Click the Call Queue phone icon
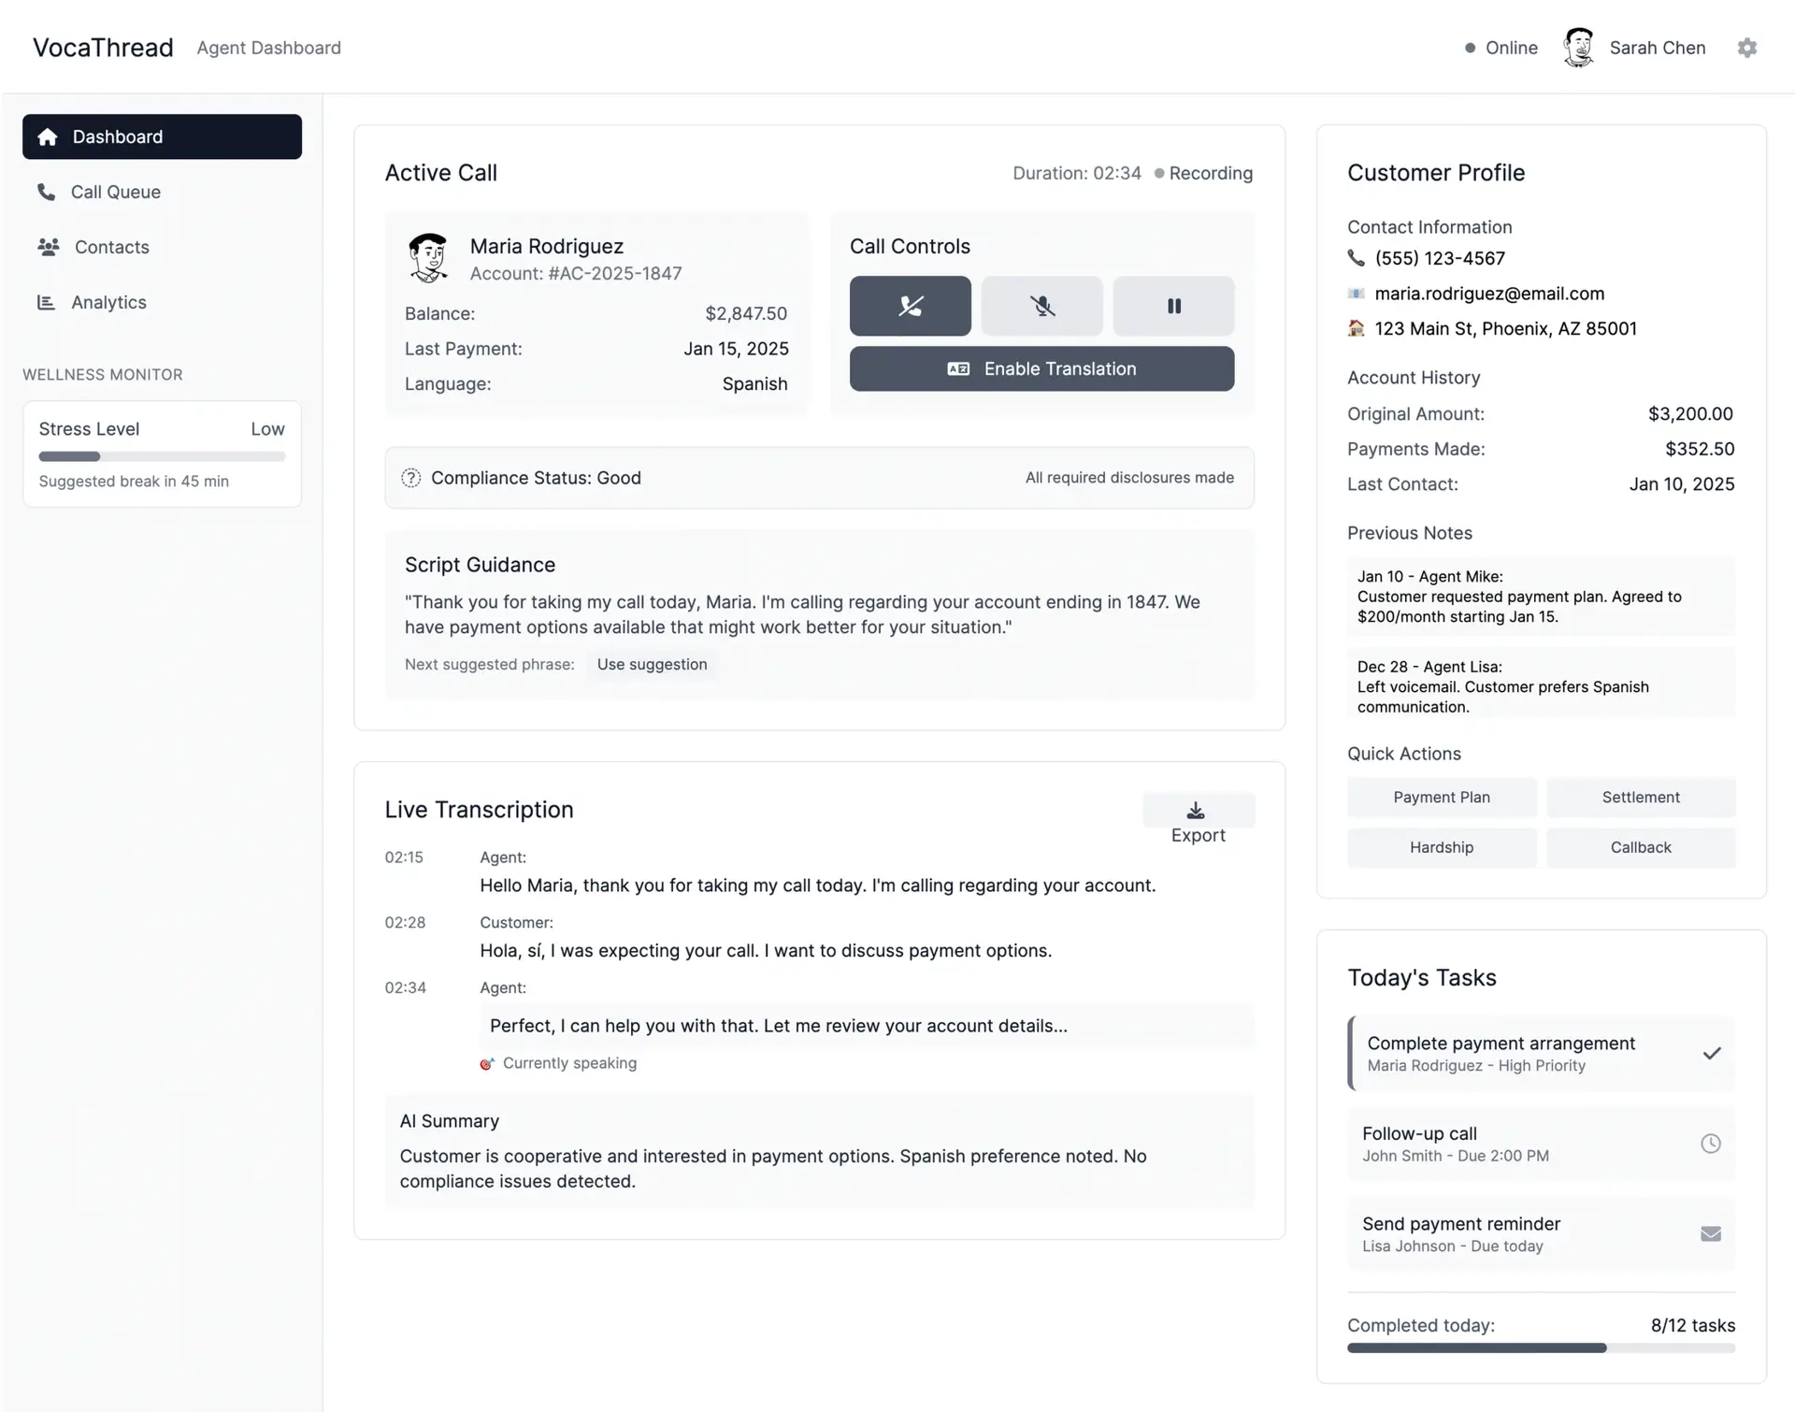The width and height of the screenshot is (1795, 1412). (x=46, y=192)
